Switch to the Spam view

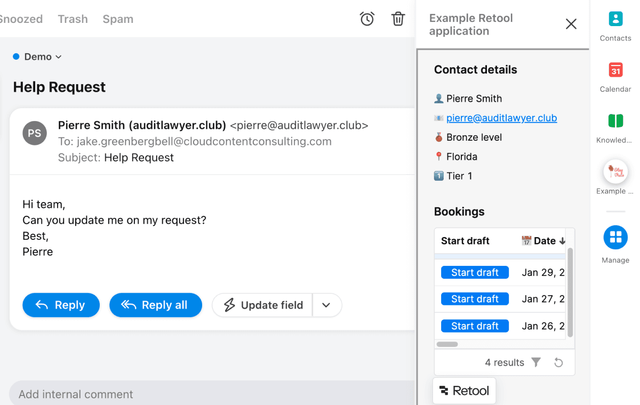coord(117,19)
